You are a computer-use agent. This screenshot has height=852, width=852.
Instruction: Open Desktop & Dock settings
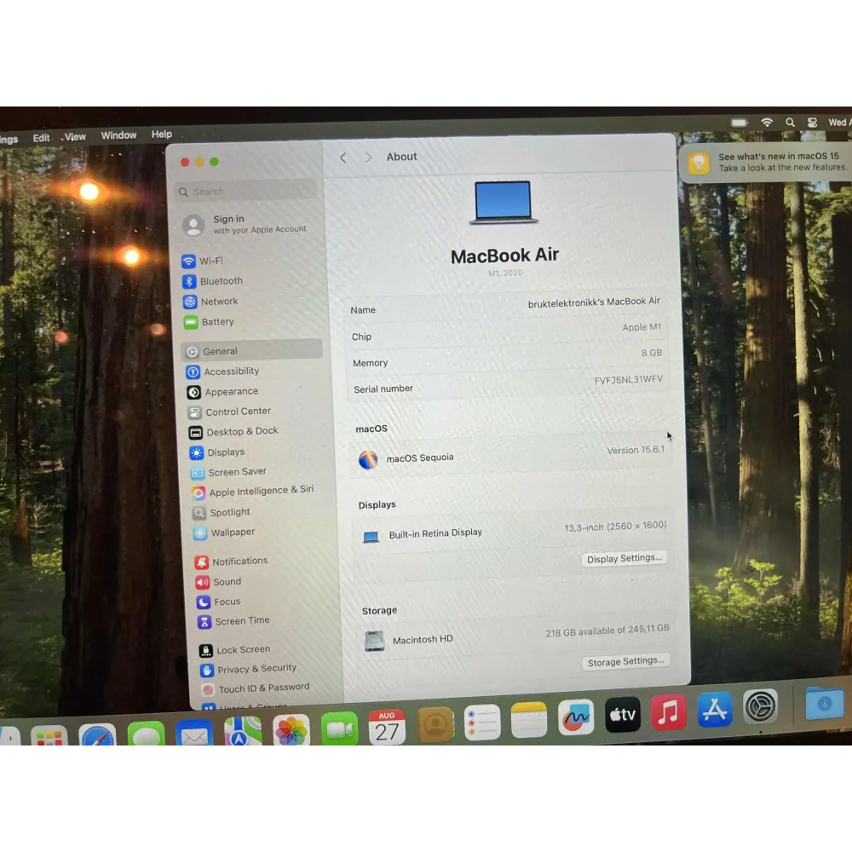coord(233,432)
